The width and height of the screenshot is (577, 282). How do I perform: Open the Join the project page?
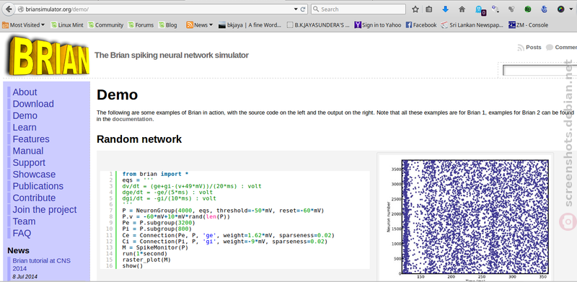(45, 210)
